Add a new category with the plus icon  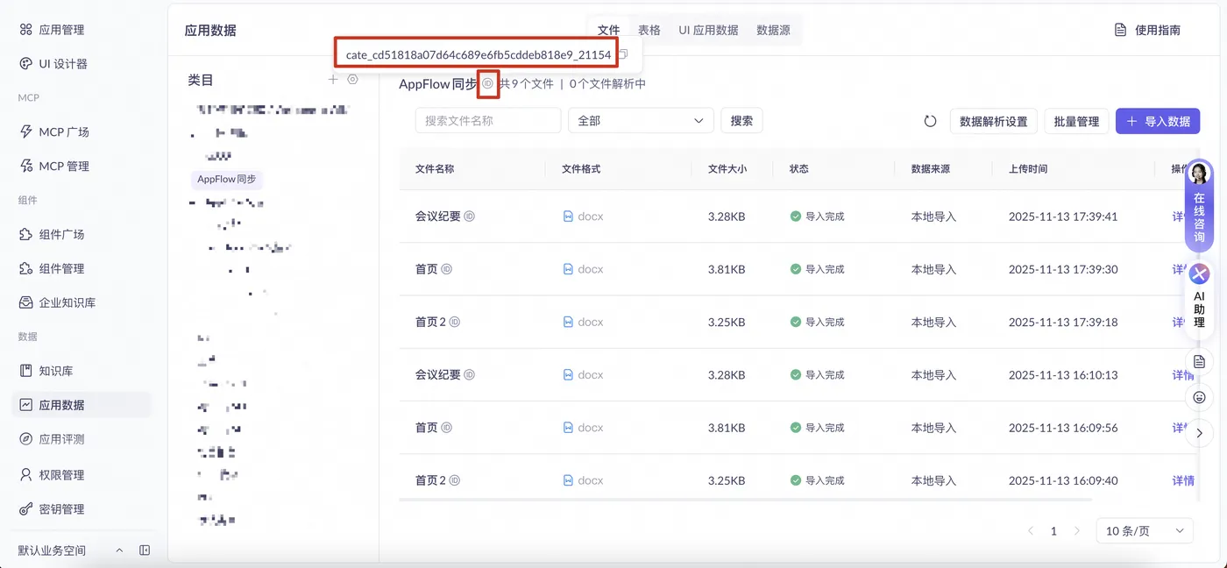click(x=333, y=80)
